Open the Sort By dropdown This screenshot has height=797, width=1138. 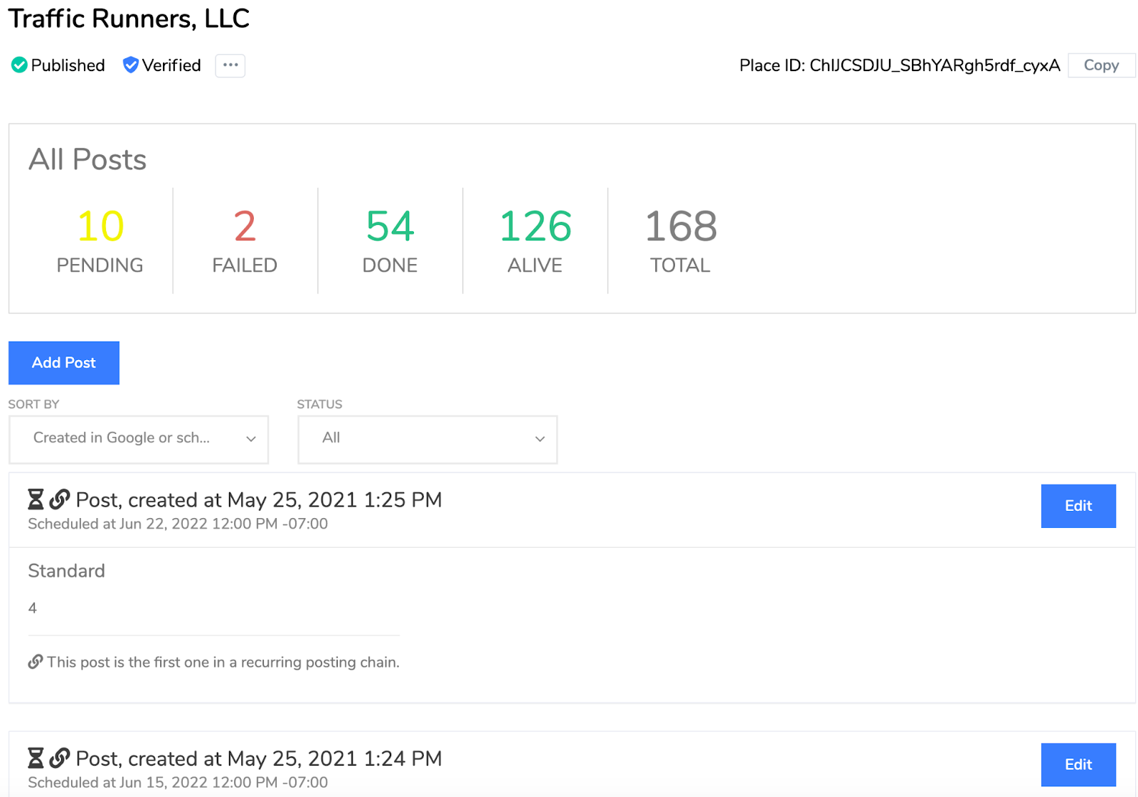[x=139, y=439]
